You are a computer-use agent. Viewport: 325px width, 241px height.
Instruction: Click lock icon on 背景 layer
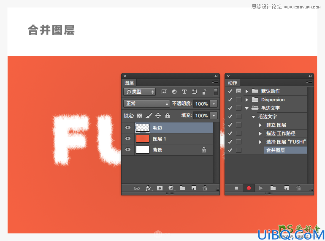(x=204, y=150)
